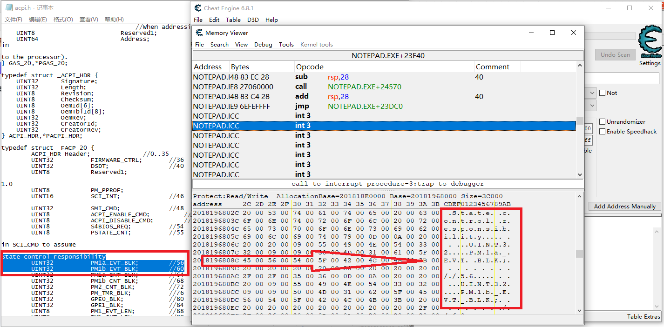Image resolution: width=664 pixels, height=327 pixels.
Task: Open Memory Viewer File menu
Action: pos(199,44)
